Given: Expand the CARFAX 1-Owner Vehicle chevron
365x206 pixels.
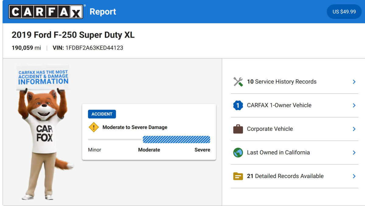Looking at the screenshot, I should (354, 105).
